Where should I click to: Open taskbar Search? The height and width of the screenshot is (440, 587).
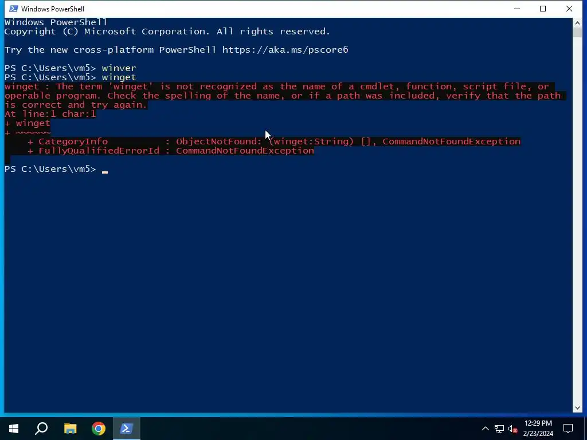[41, 429]
